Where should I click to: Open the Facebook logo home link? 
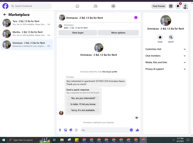(x=5, y=6)
